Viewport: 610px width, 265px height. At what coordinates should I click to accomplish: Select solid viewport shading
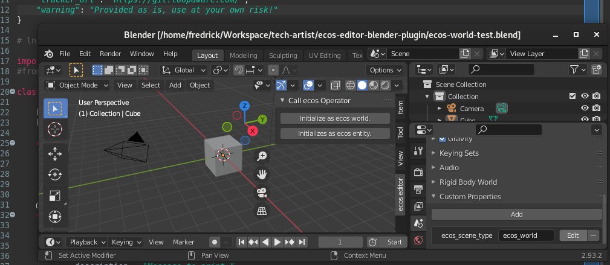pyautogui.click(x=362, y=85)
